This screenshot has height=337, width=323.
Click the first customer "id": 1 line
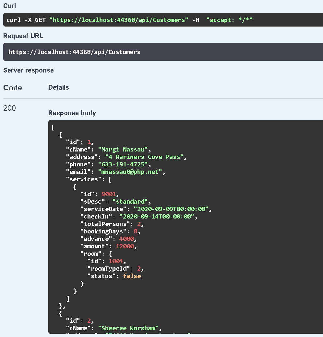(x=80, y=142)
